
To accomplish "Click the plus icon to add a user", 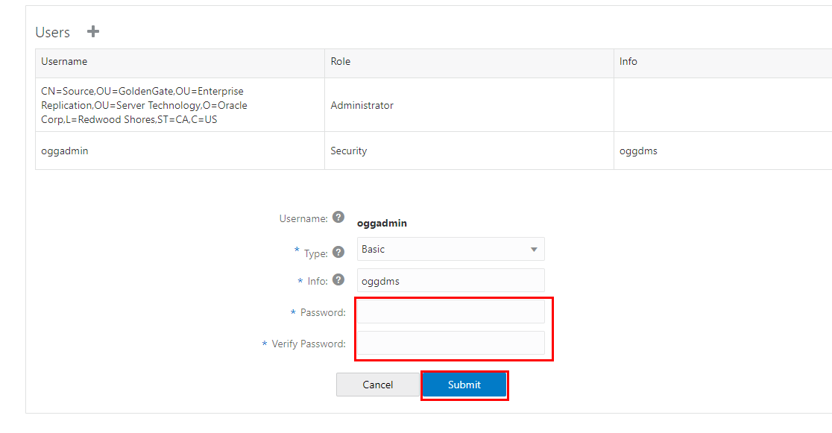I will 93,31.
